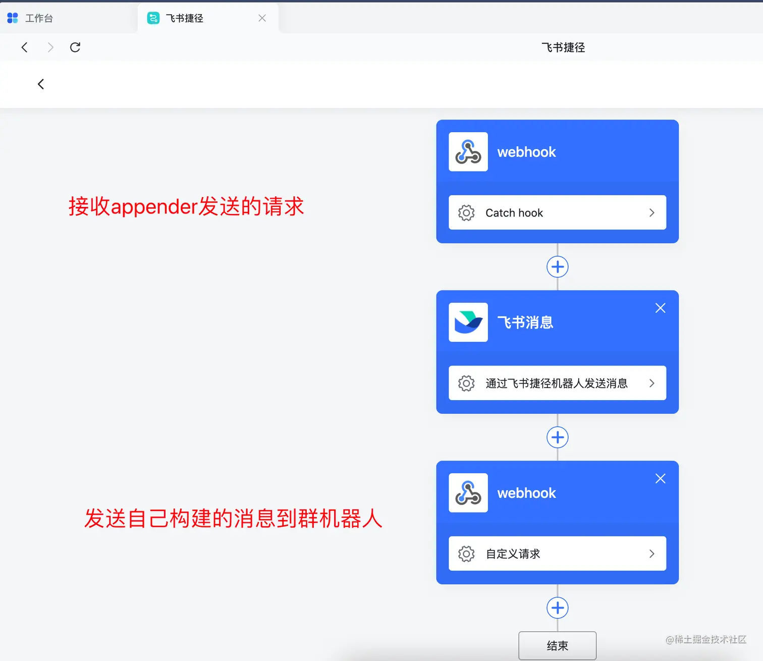Return to previous page via white header arrow
This screenshot has height=661, width=763.
41,84
